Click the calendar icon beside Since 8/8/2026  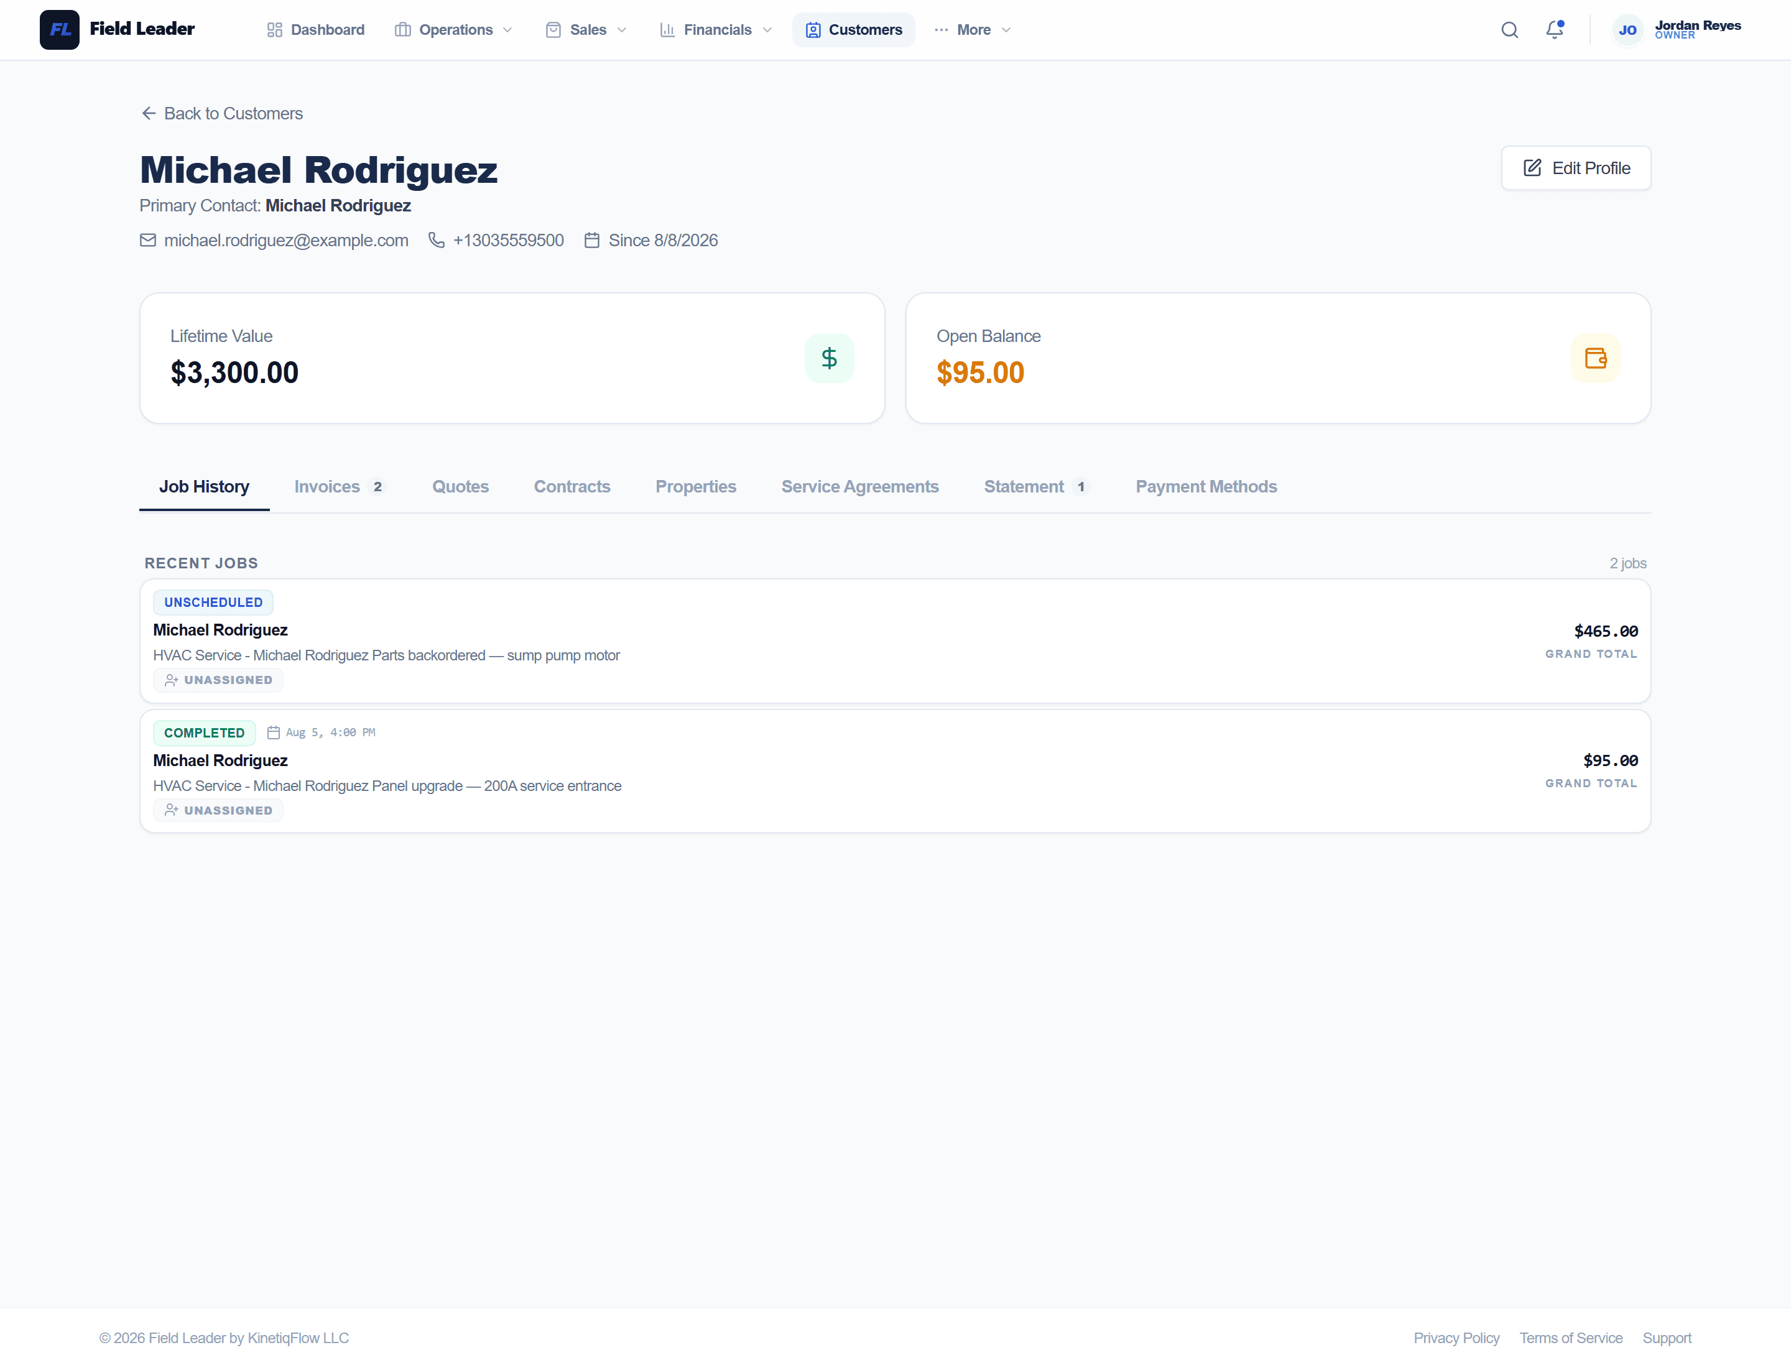(592, 240)
